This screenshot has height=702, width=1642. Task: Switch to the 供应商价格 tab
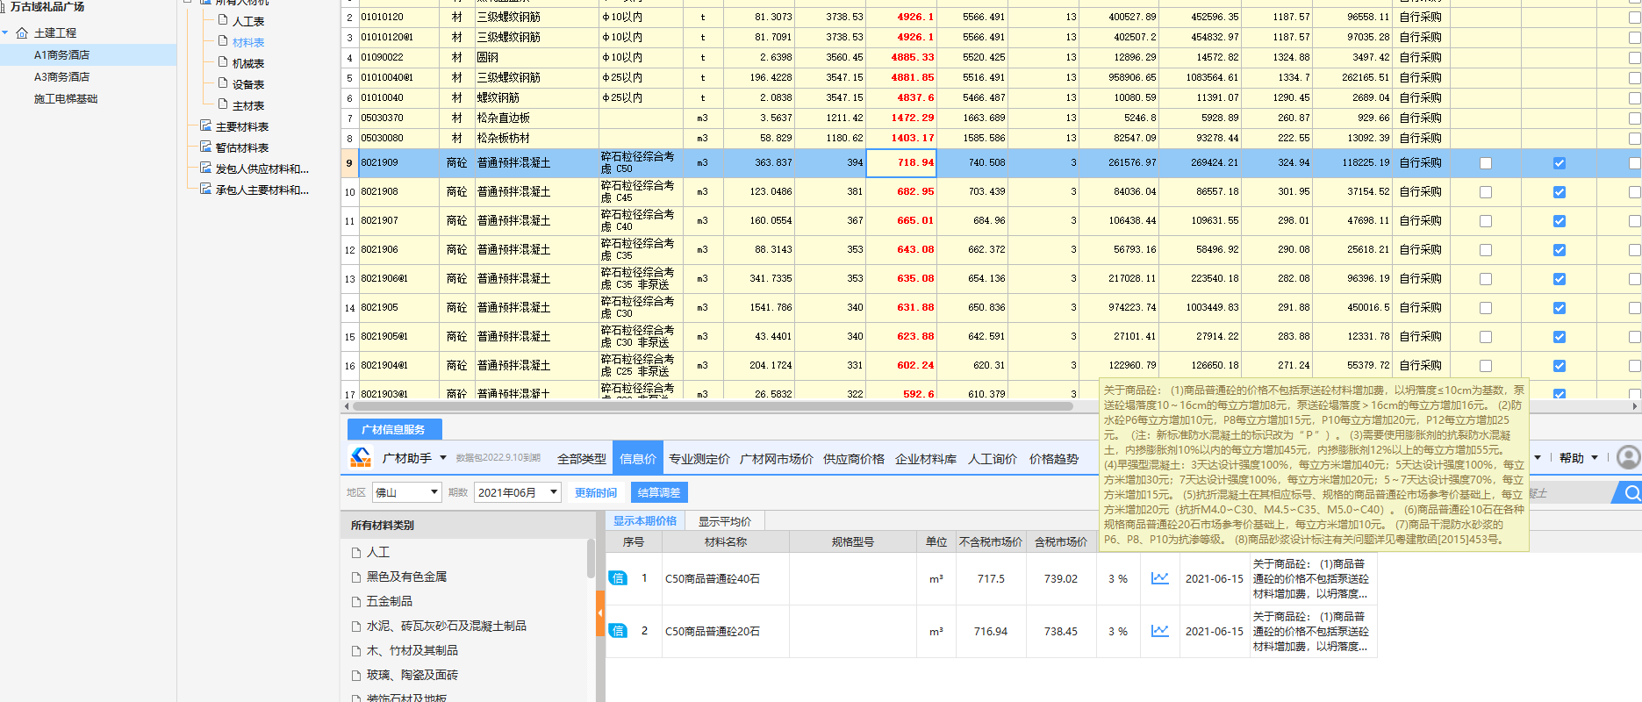tap(854, 458)
